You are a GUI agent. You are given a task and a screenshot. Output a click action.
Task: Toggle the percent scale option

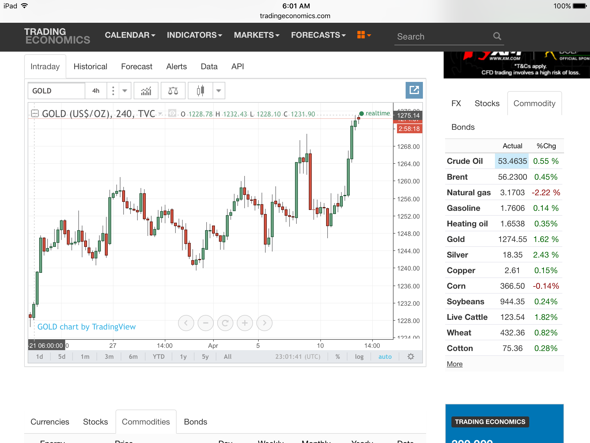click(x=338, y=356)
